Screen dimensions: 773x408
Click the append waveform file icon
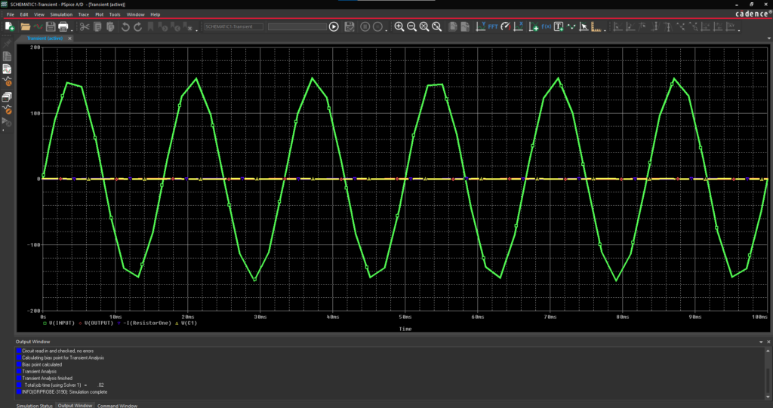(38, 26)
